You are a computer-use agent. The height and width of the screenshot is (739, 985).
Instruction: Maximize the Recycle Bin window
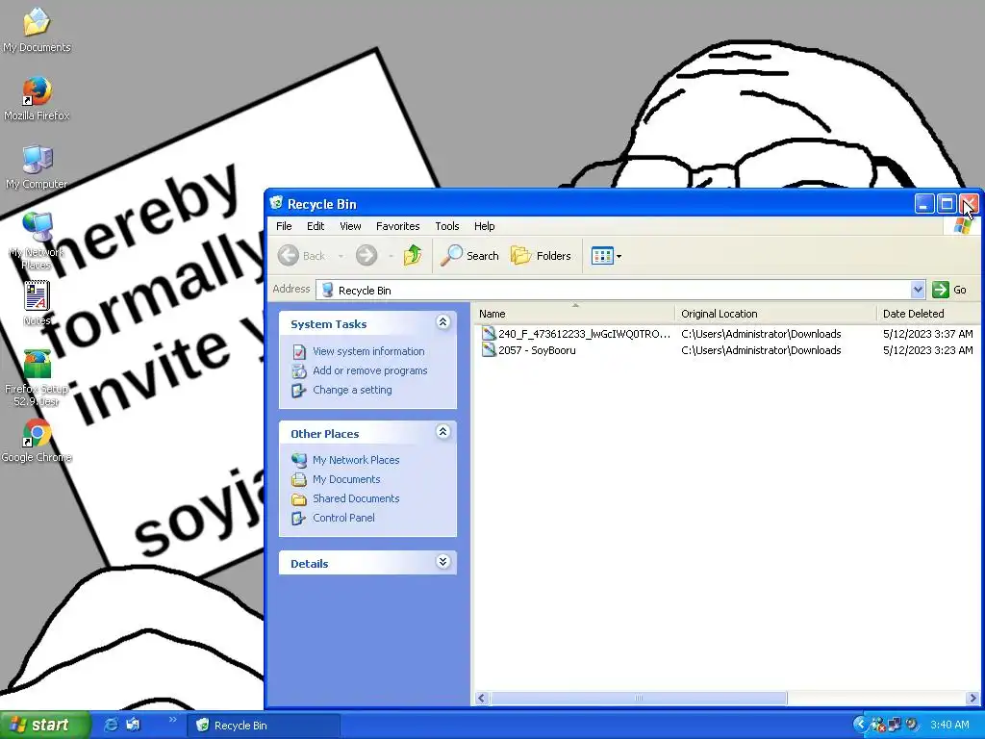pos(947,204)
